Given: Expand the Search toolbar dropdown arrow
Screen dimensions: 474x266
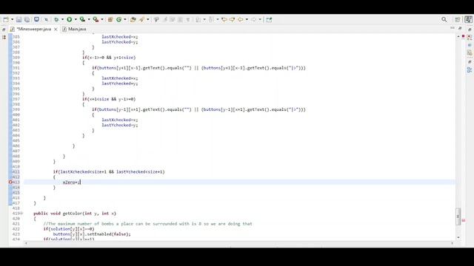Looking at the screenshot, I should tap(148, 20).
